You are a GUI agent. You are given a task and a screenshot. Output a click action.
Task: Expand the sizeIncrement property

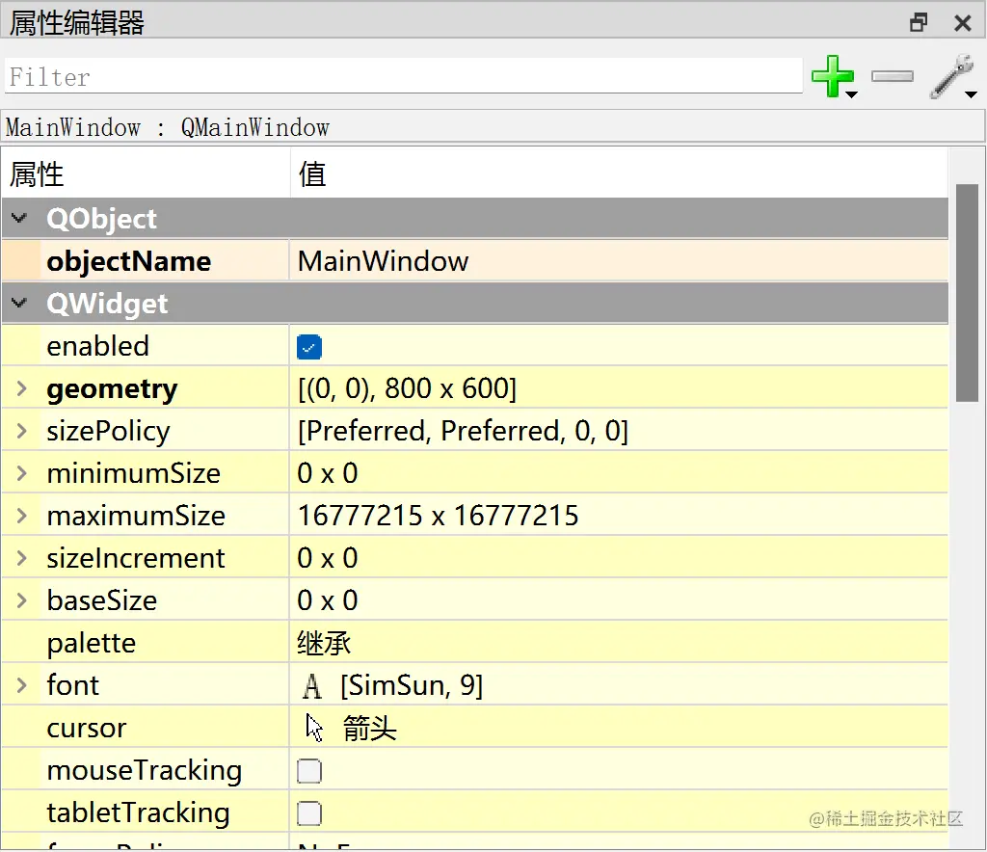pos(22,558)
